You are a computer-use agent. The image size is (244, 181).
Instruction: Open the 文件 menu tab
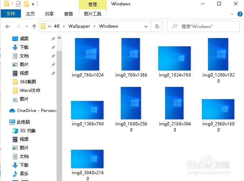point(11,14)
